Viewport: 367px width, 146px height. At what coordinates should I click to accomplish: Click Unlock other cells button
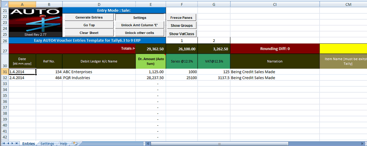(x=140, y=33)
